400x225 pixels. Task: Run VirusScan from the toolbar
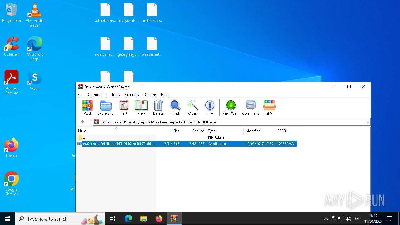[231, 107]
